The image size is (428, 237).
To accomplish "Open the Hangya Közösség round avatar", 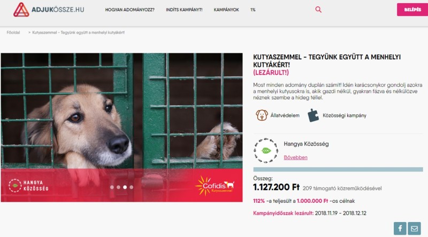I will pyautogui.click(x=266, y=151).
